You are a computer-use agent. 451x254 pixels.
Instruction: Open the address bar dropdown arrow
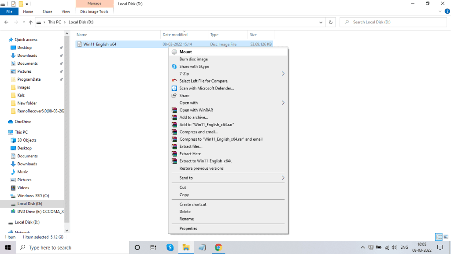coord(321,22)
